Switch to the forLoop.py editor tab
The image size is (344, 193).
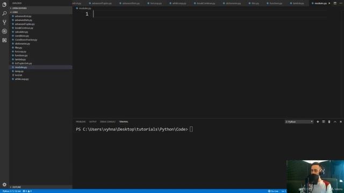tap(155, 3)
